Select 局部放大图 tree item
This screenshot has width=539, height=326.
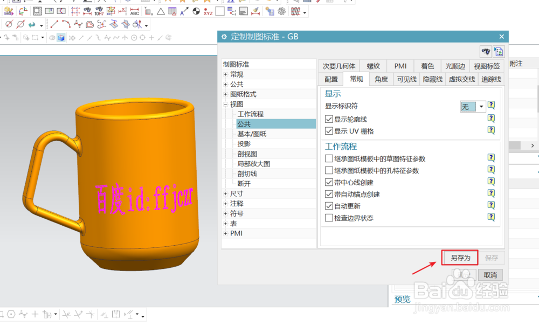pos(254,164)
